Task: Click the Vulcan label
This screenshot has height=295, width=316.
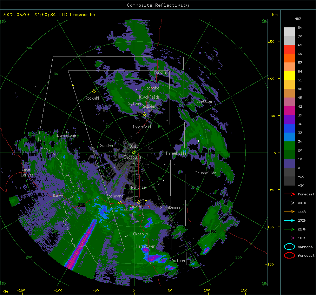Action: 179,261
